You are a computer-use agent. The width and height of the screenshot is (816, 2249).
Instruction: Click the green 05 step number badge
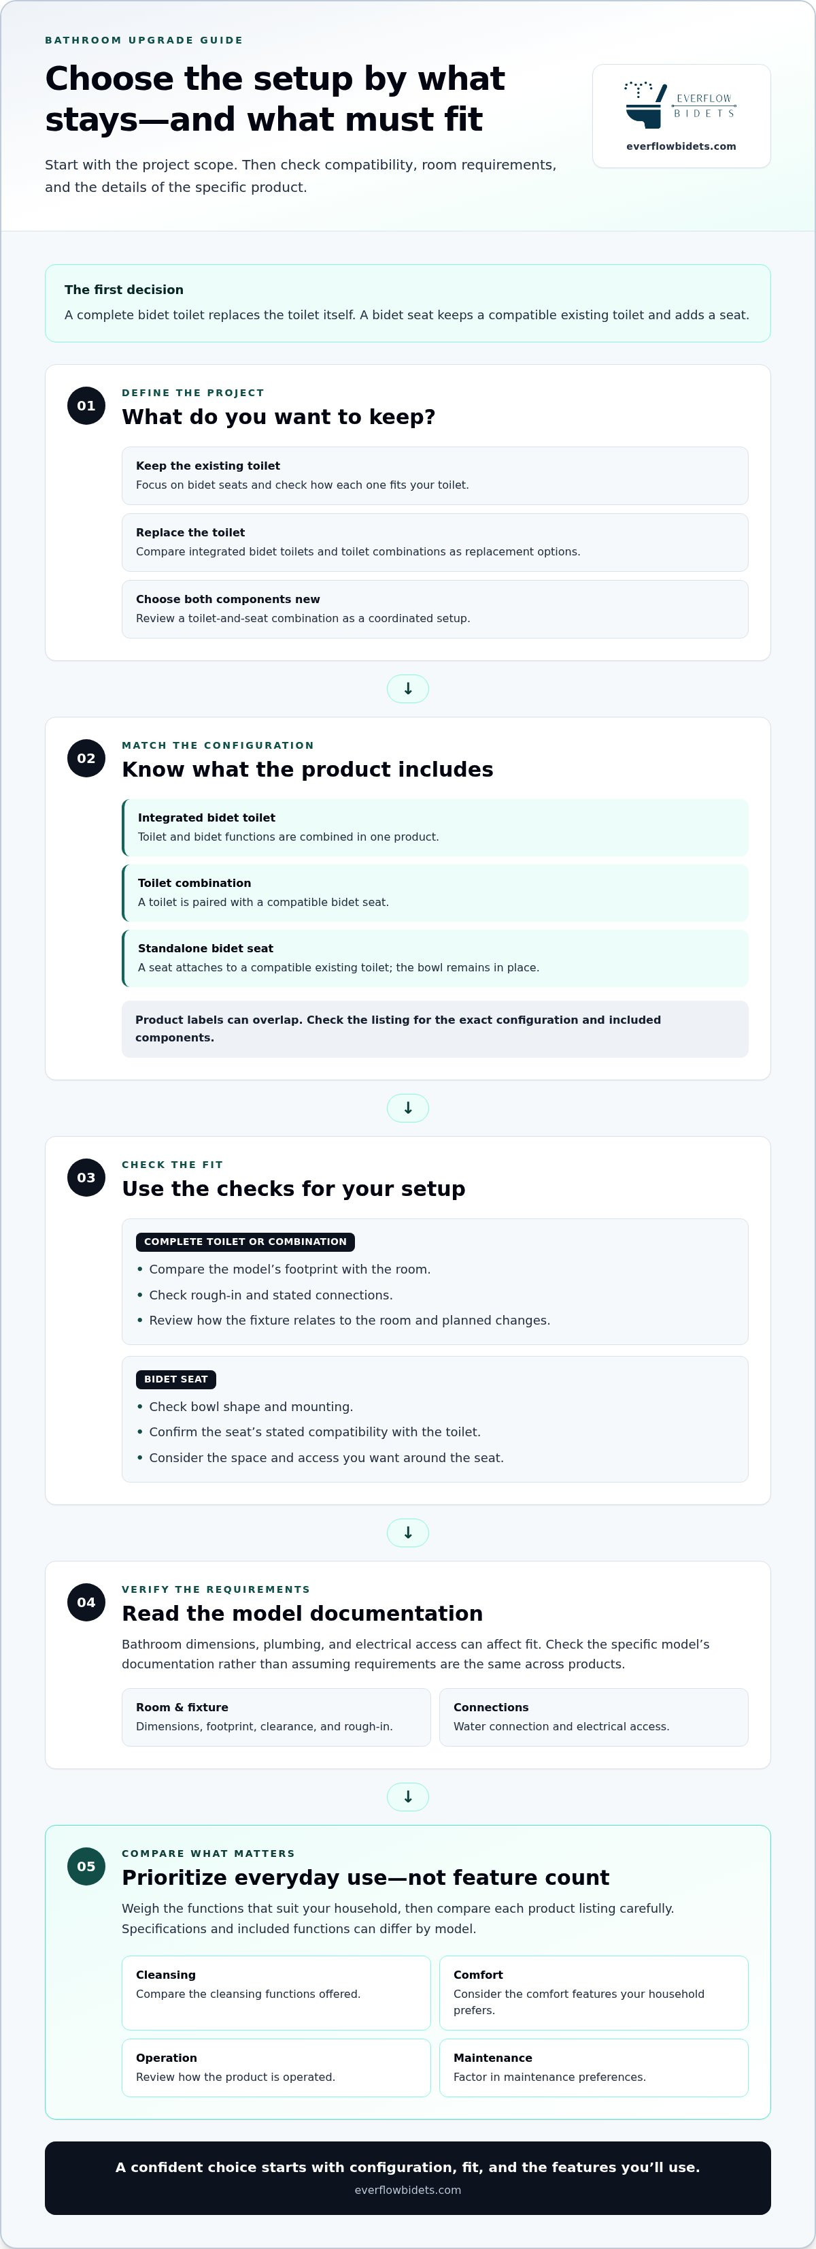(86, 1866)
